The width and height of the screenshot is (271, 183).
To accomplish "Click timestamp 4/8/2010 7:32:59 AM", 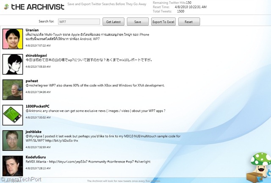I will click(x=38, y=147).
